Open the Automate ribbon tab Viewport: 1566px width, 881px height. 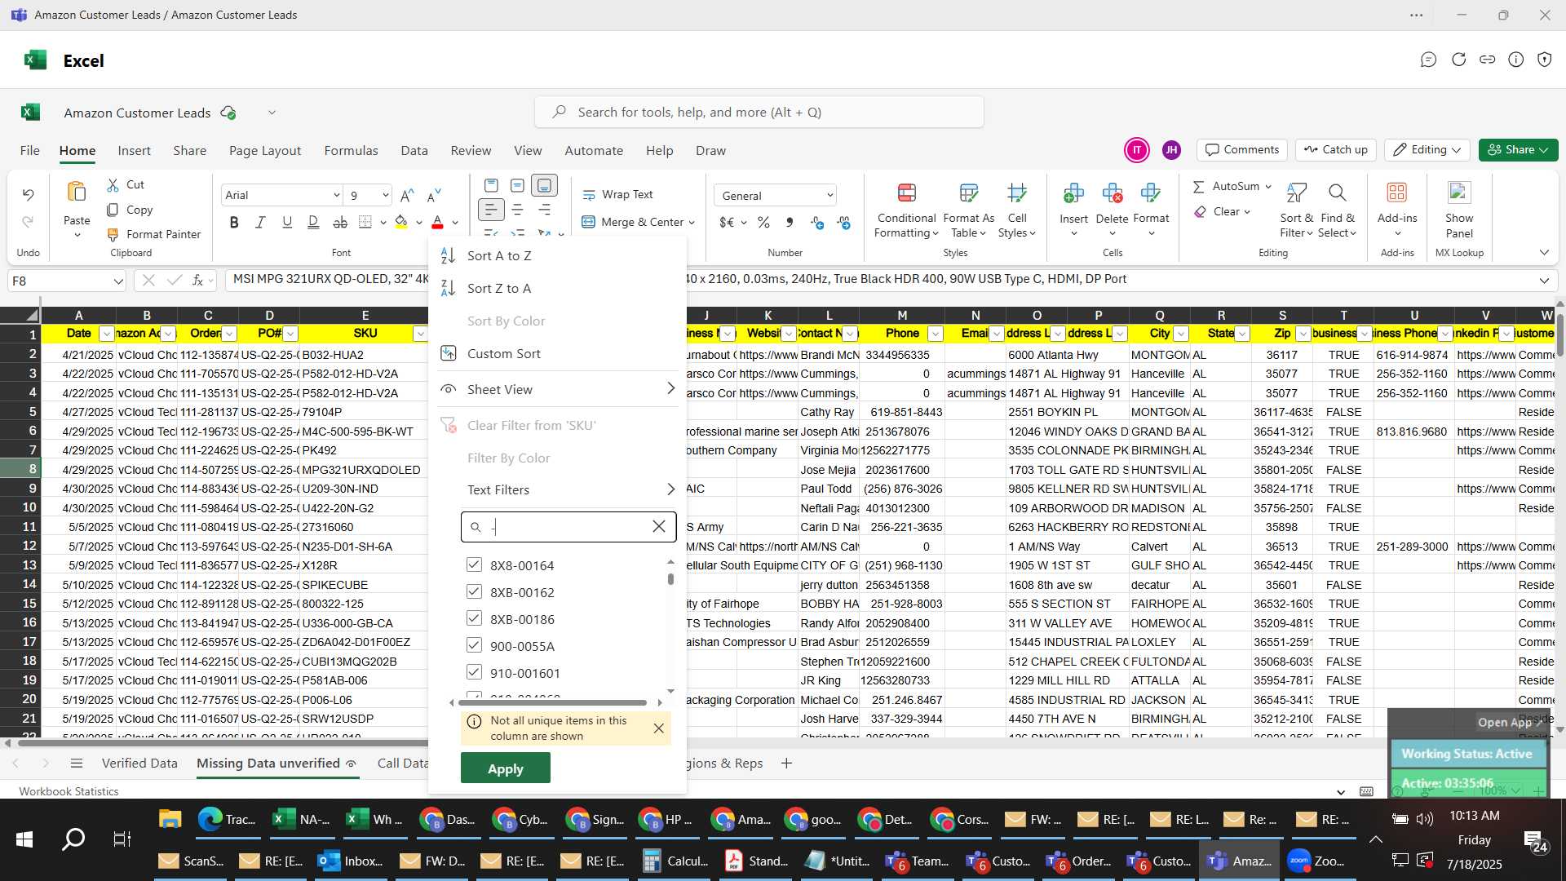coord(594,151)
